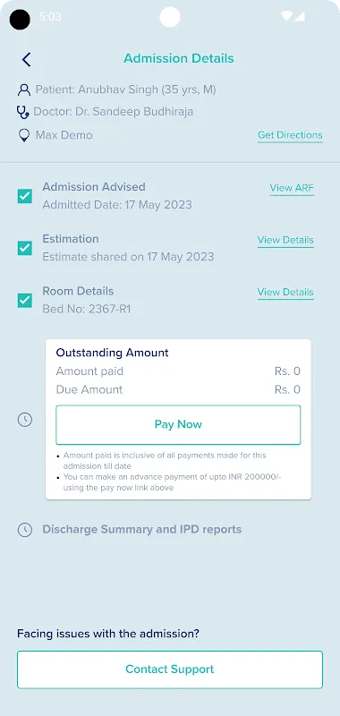Toggle the Admission Advised checkbox
Screen dimensions: 340x716
25,196
